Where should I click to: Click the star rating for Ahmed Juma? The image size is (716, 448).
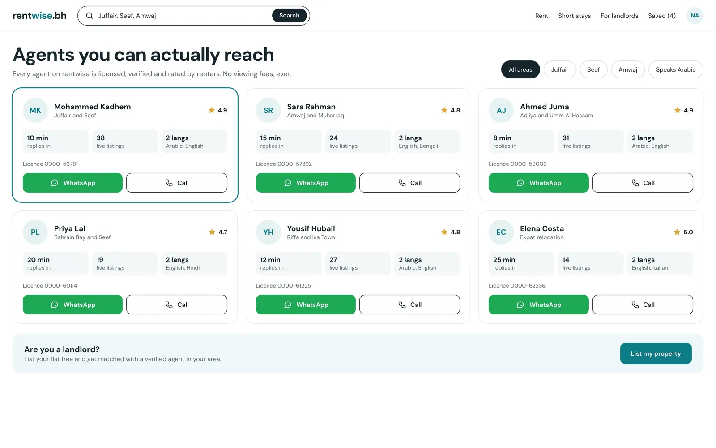[x=683, y=110]
